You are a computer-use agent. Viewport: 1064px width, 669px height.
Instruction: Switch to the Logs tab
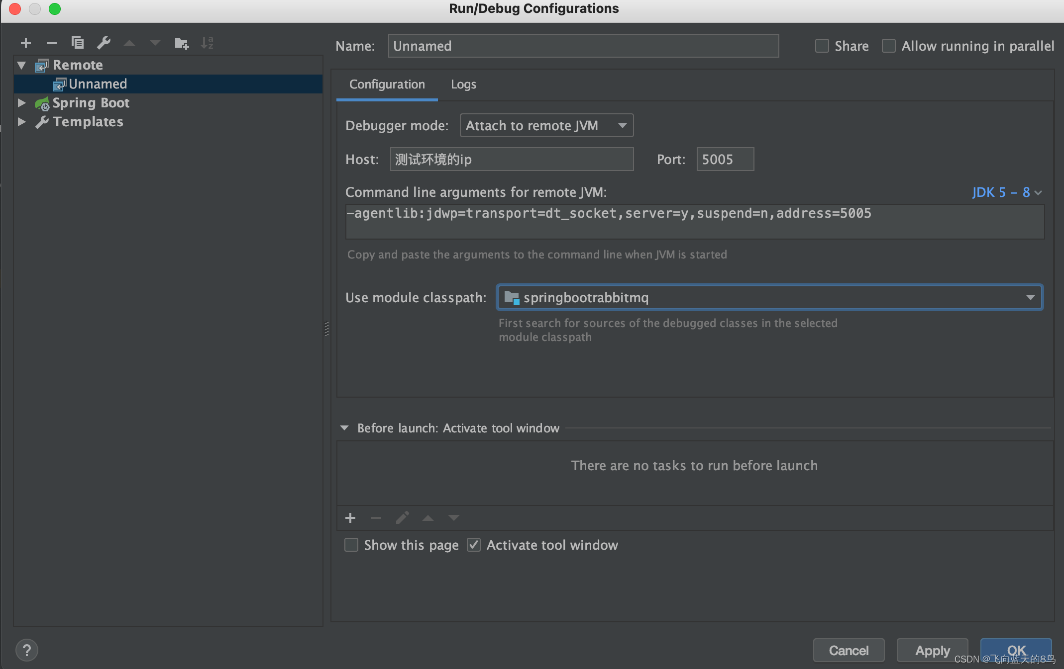pos(463,84)
